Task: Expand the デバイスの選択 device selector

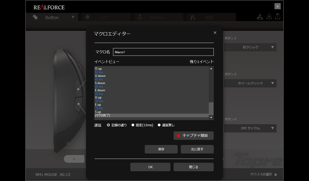Action: coord(263,174)
